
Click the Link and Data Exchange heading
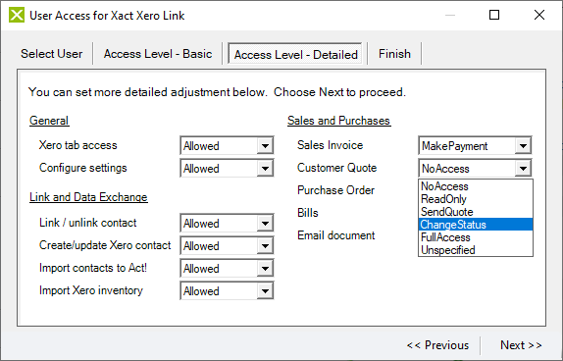(88, 197)
